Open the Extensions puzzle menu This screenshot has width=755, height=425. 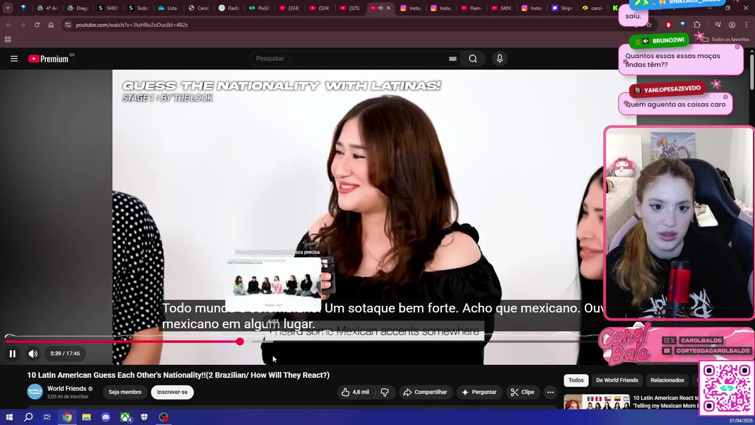[697, 25]
